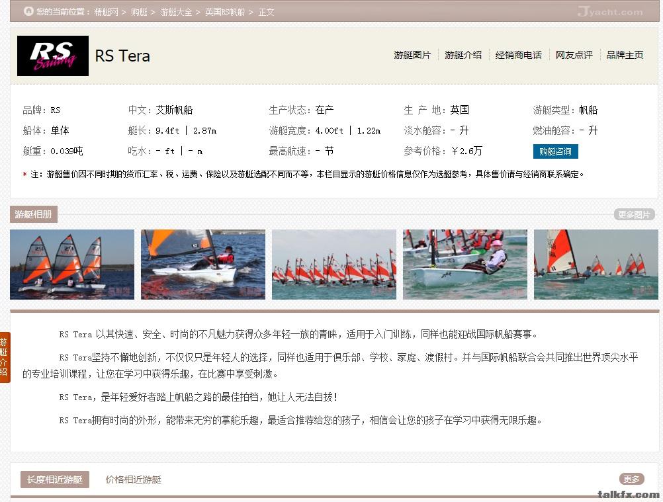
Task: Click the paragraph beginning RS Tera坚持不懈地创新
Action: coord(330,366)
